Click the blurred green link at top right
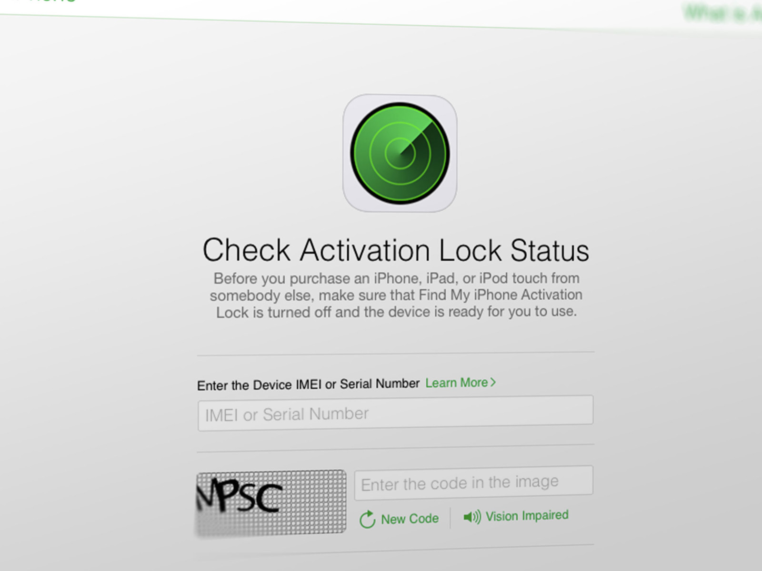Viewport: 762px width, 571px height. [723, 13]
